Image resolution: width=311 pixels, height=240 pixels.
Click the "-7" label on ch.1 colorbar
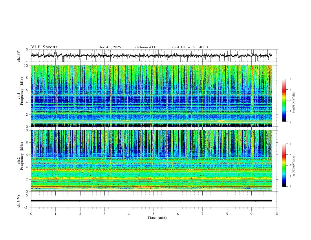(x=290, y=122)
